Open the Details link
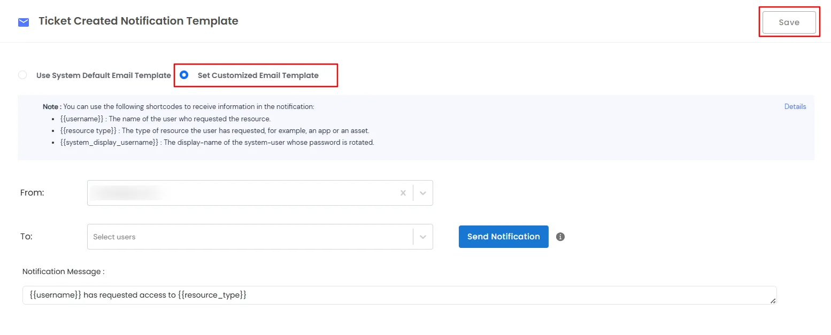831x335 pixels. (795, 106)
